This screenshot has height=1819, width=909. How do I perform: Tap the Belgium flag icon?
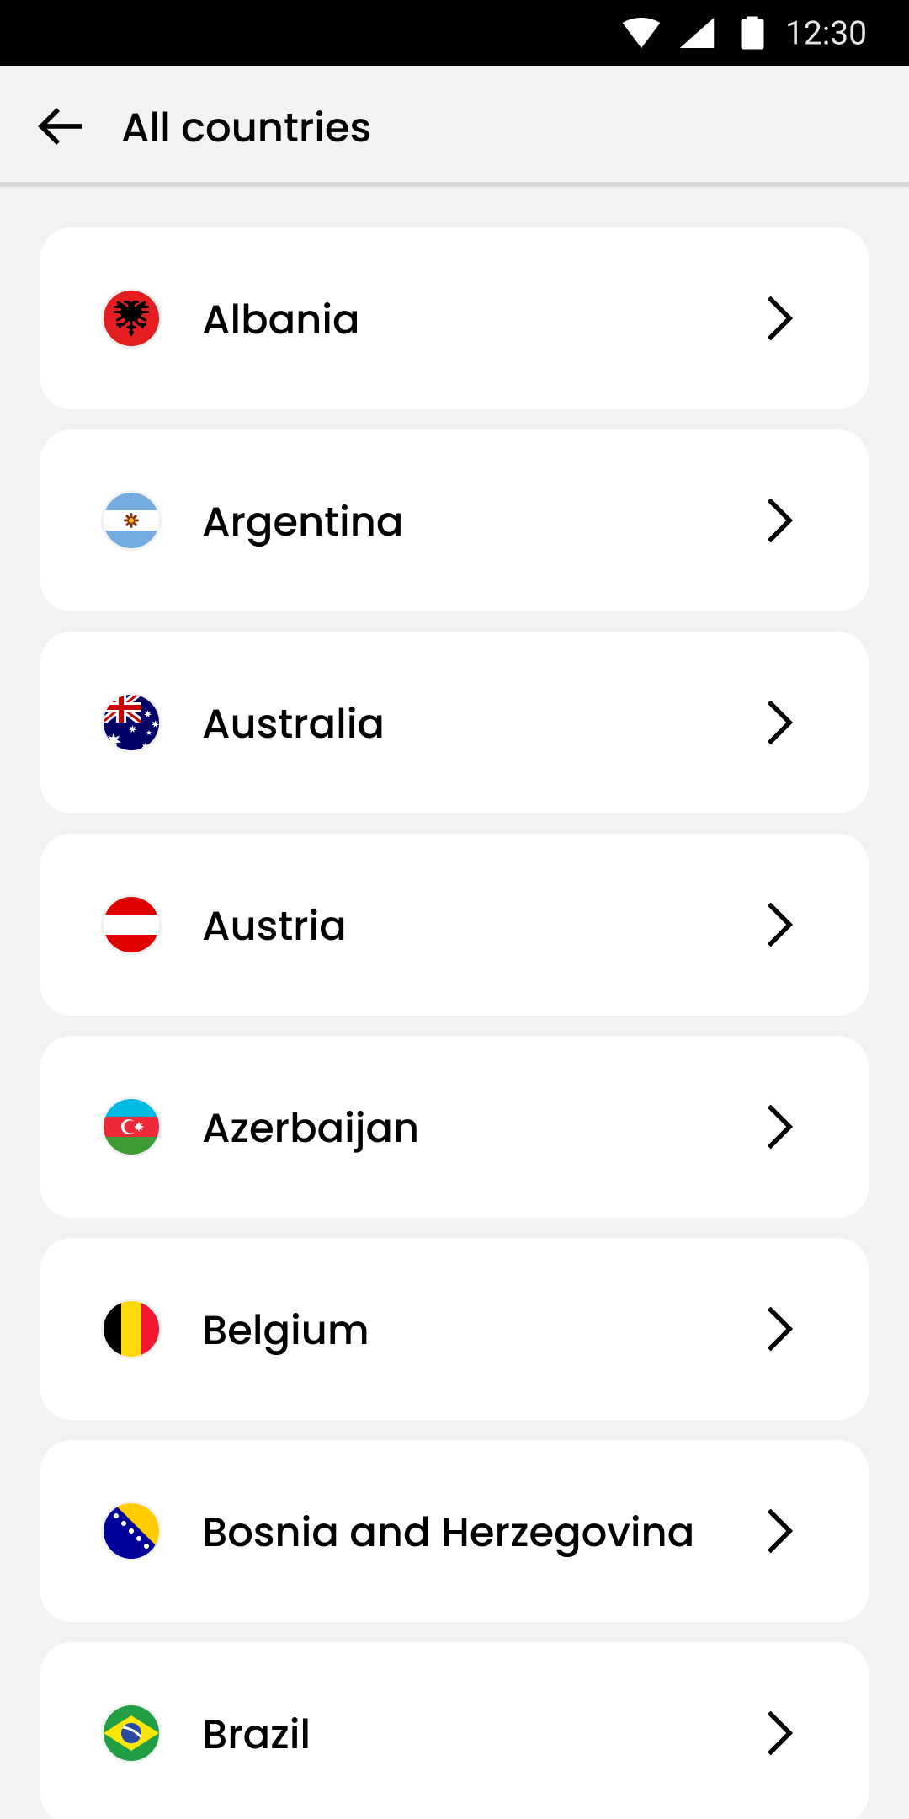pos(131,1329)
